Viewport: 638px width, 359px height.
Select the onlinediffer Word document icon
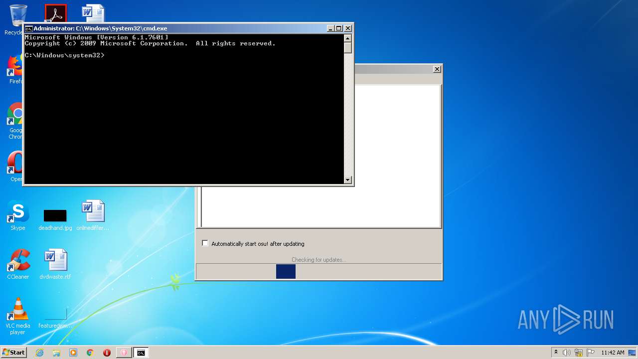(93, 215)
